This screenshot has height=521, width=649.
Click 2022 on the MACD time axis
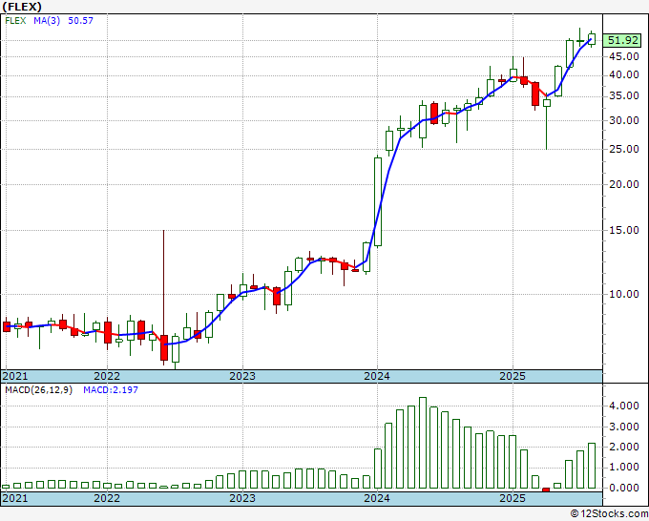point(107,498)
